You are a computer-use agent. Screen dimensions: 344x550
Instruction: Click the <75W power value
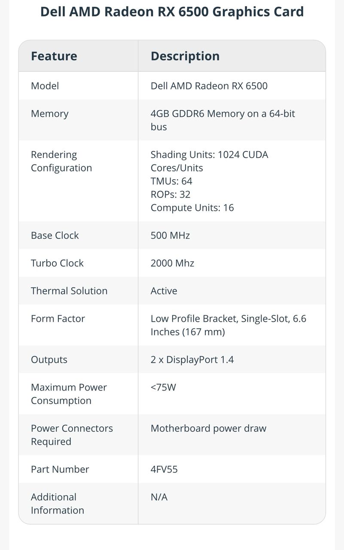(163, 388)
